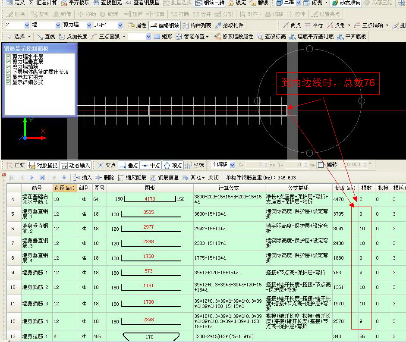This screenshot has width=406, height=342.
Task: Click the 解锁 unlock tool
Action: (259, 3)
